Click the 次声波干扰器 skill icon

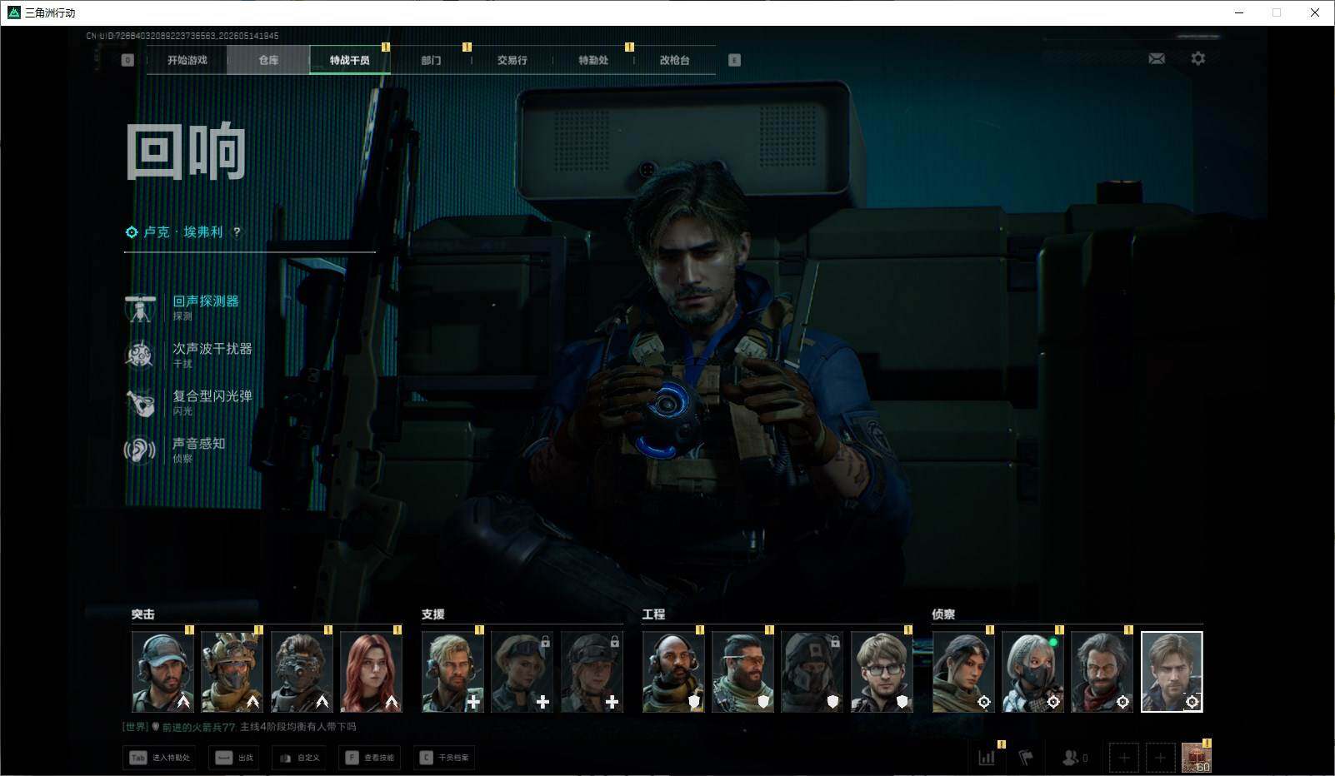140,356
